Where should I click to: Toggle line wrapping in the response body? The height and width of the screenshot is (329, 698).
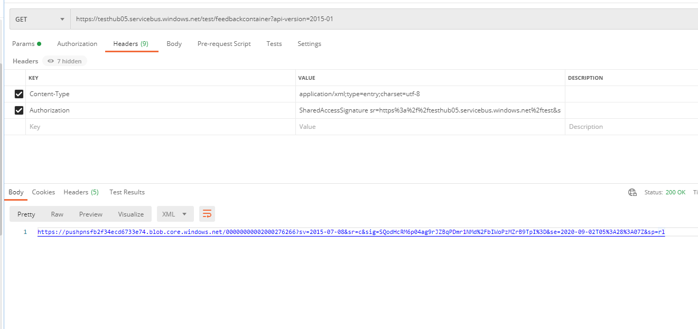pyautogui.click(x=207, y=214)
